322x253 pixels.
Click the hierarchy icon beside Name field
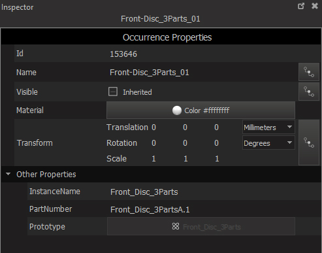pos(309,72)
